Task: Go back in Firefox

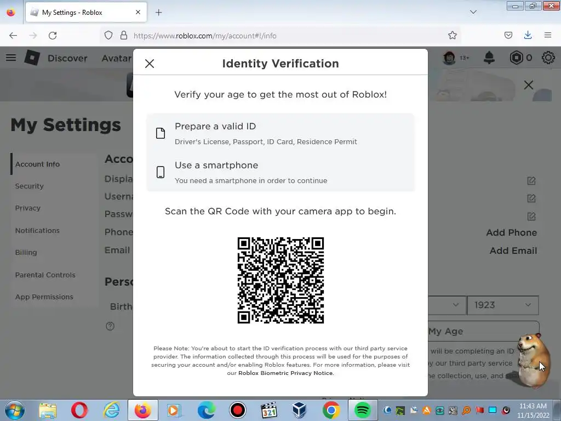Action: pyautogui.click(x=13, y=36)
